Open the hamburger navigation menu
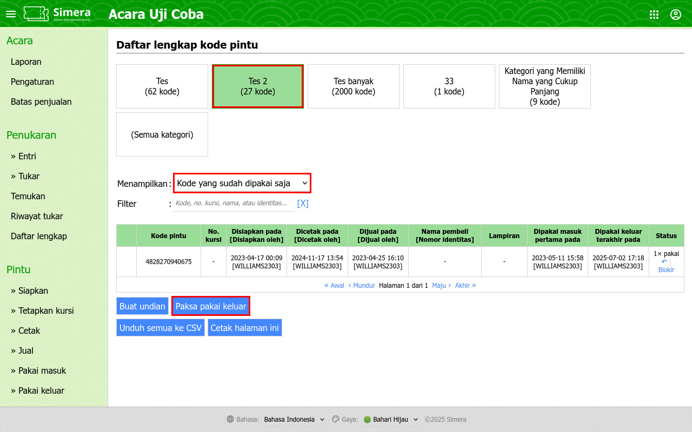This screenshot has width=692, height=432. pos(11,14)
